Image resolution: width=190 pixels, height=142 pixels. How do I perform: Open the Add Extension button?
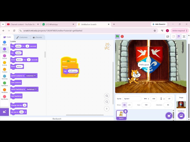[x=4, y=112]
